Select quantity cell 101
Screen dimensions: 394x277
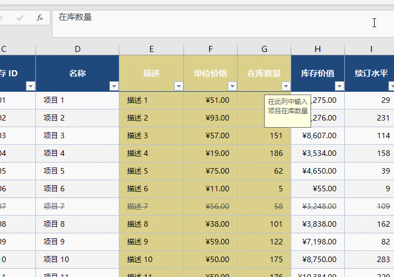click(x=264, y=224)
